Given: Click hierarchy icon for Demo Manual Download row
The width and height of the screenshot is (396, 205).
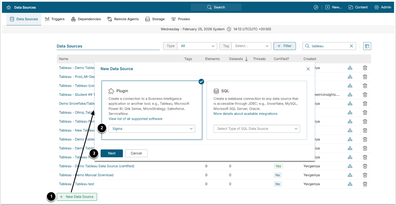Looking at the screenshot, I should pyautogui.click(x=350, y=175).
